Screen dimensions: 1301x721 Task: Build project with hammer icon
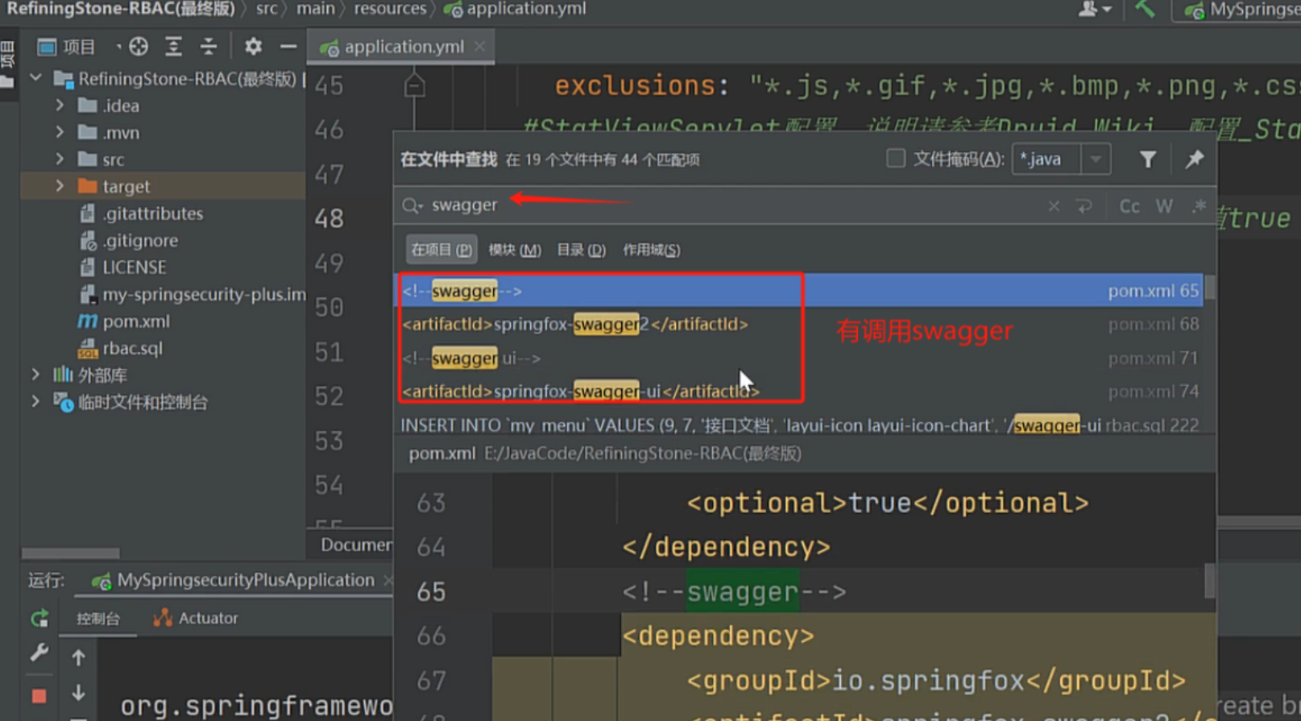point(1145,9)
